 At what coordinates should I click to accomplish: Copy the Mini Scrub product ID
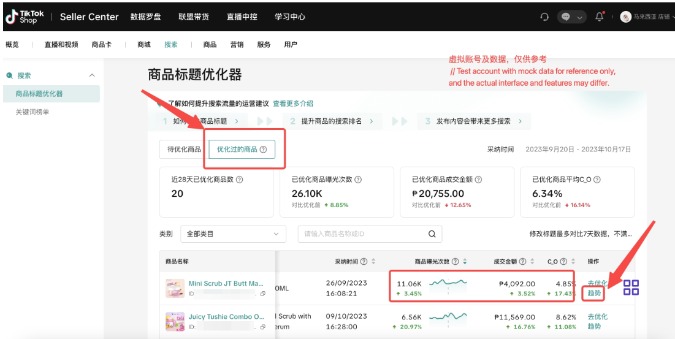[x=262, y=294]
